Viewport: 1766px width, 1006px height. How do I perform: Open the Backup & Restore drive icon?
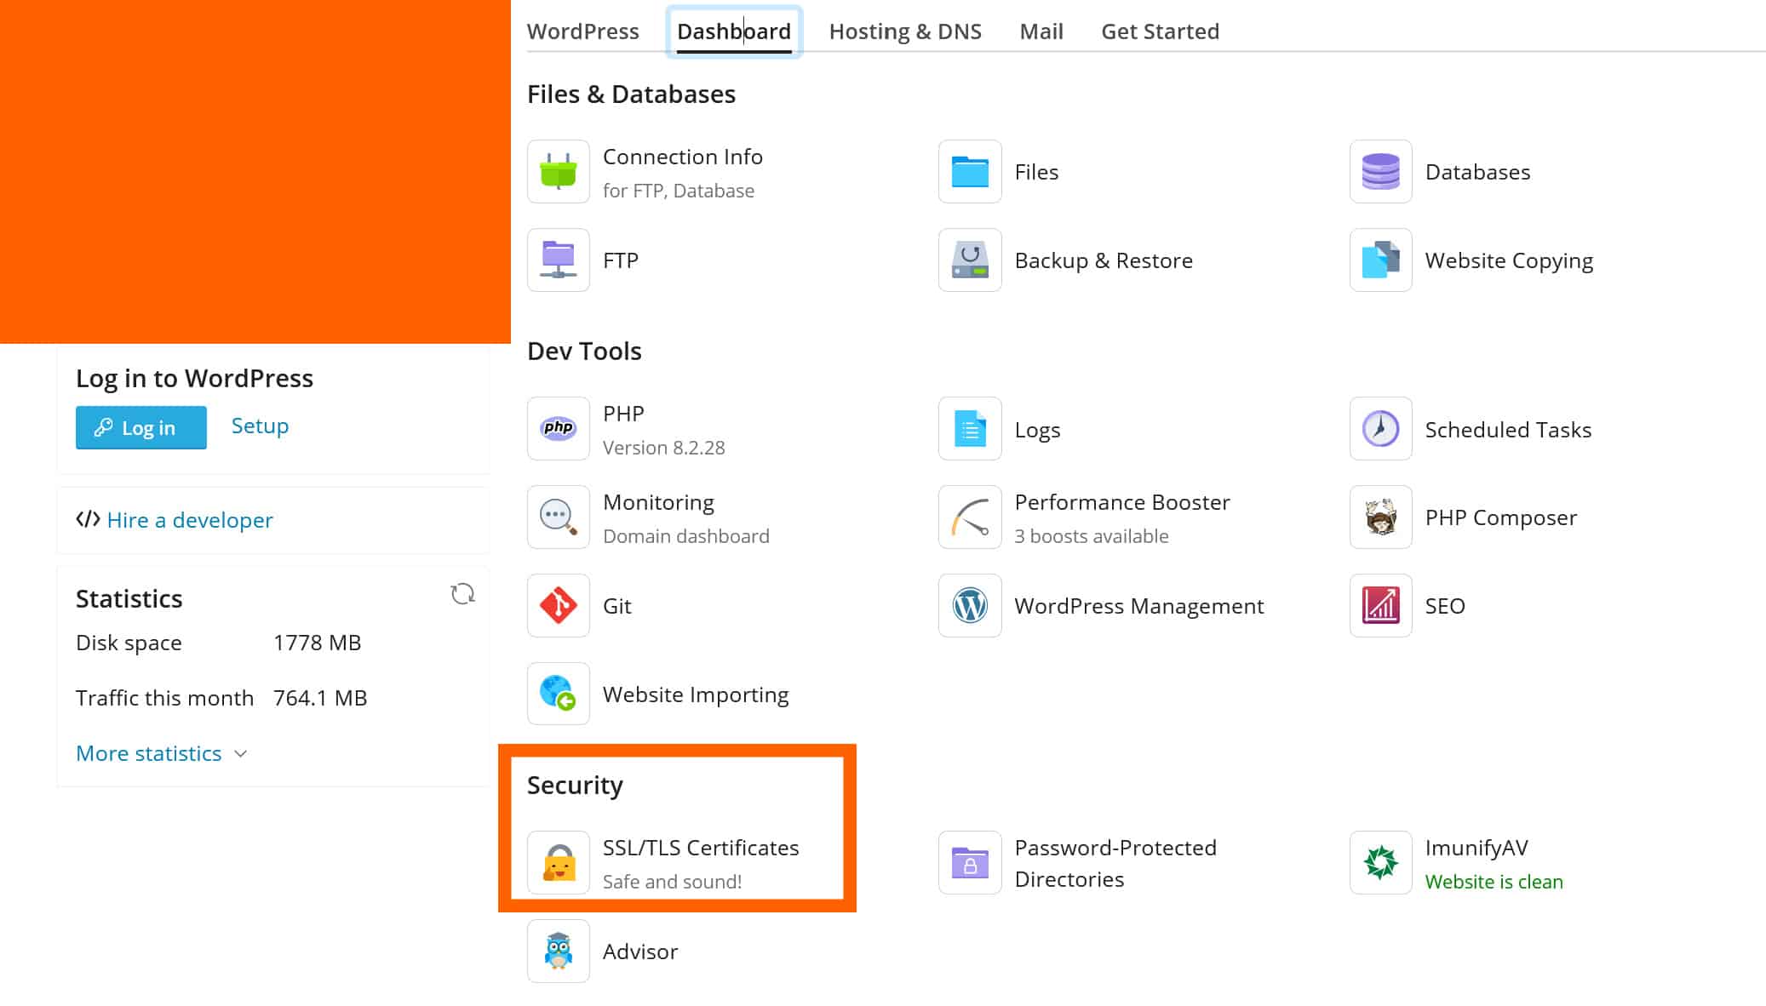[970, 260]
